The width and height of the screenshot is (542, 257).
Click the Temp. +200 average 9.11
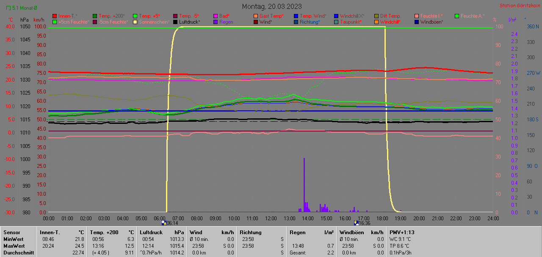[129, 252]
